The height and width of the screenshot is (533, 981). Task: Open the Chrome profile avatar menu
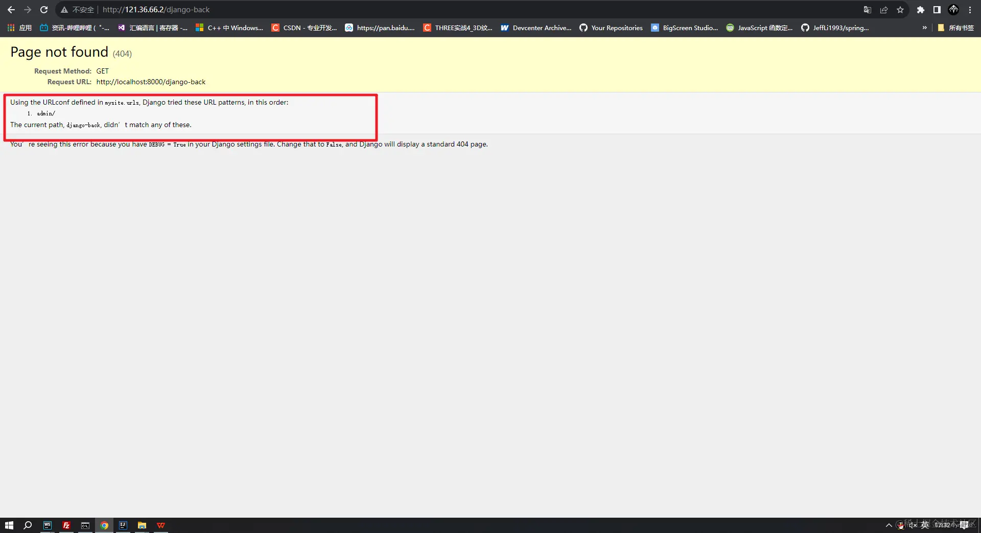point(953,10)
